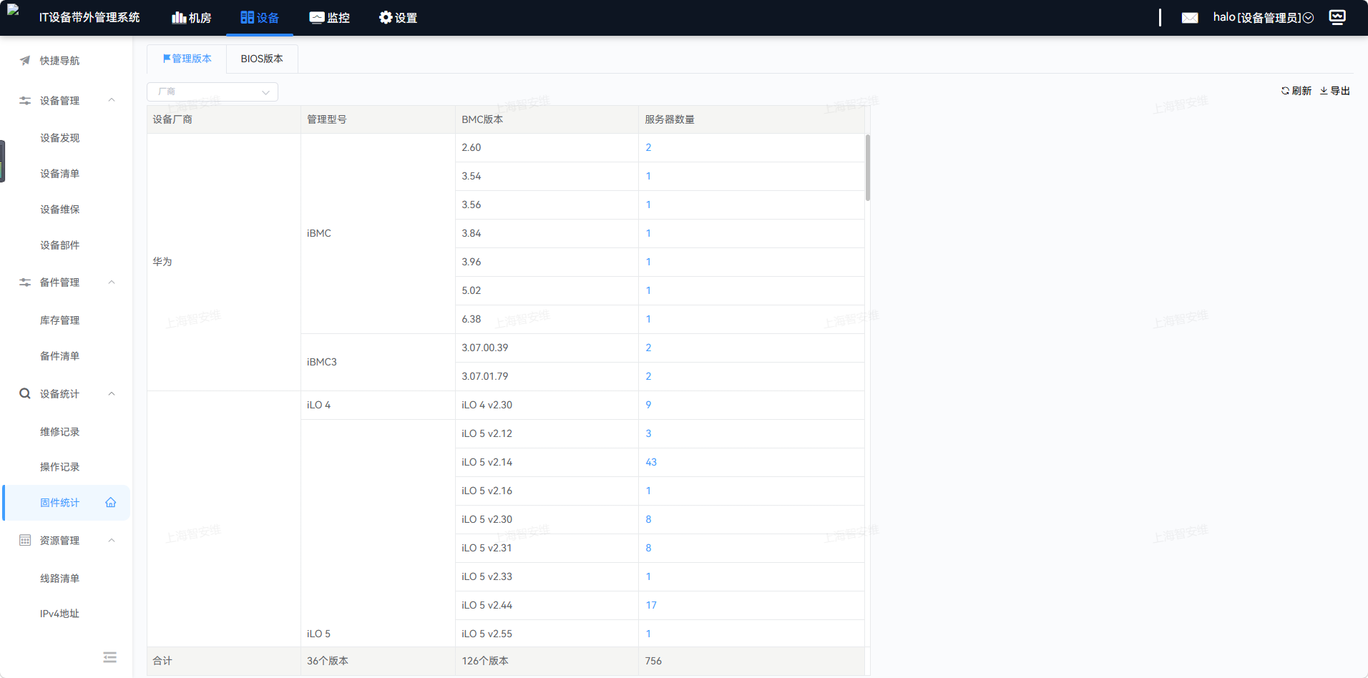The height and width of the screenshot is (678, 1368).
Task: Open the 监控 top menu
Action: pyautogui.click(x=329, y=18)
